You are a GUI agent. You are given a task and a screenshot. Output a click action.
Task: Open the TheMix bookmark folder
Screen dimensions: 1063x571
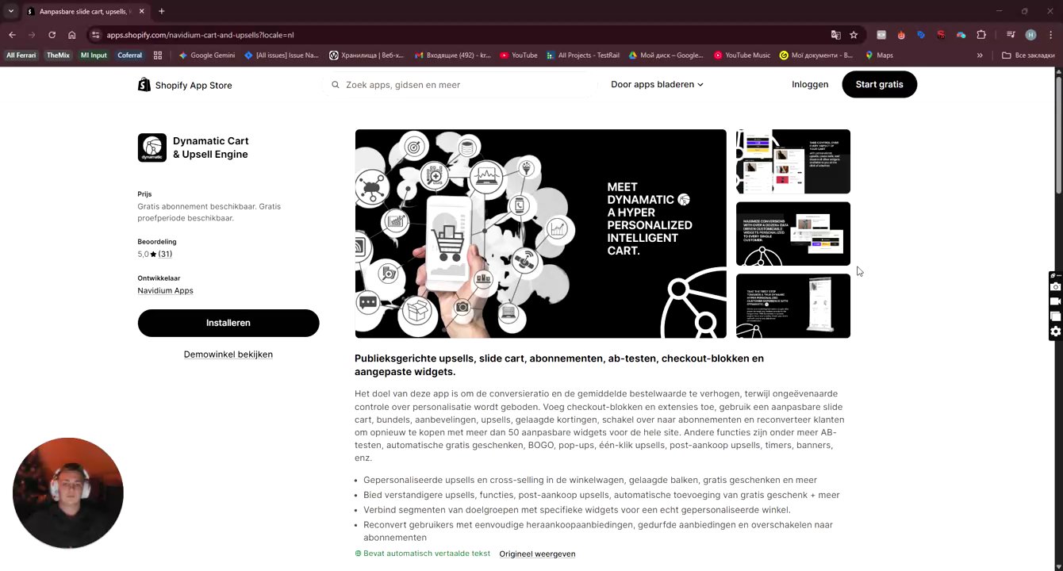point(58,56)
